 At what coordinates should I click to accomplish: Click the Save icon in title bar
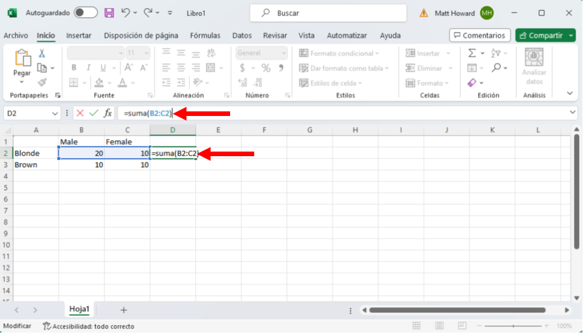coord(109,13)
